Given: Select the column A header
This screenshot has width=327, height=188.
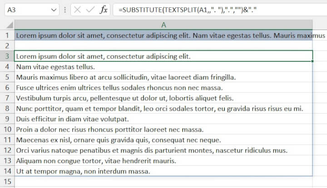Looking at the screenshot, I should tap(163, 25).
